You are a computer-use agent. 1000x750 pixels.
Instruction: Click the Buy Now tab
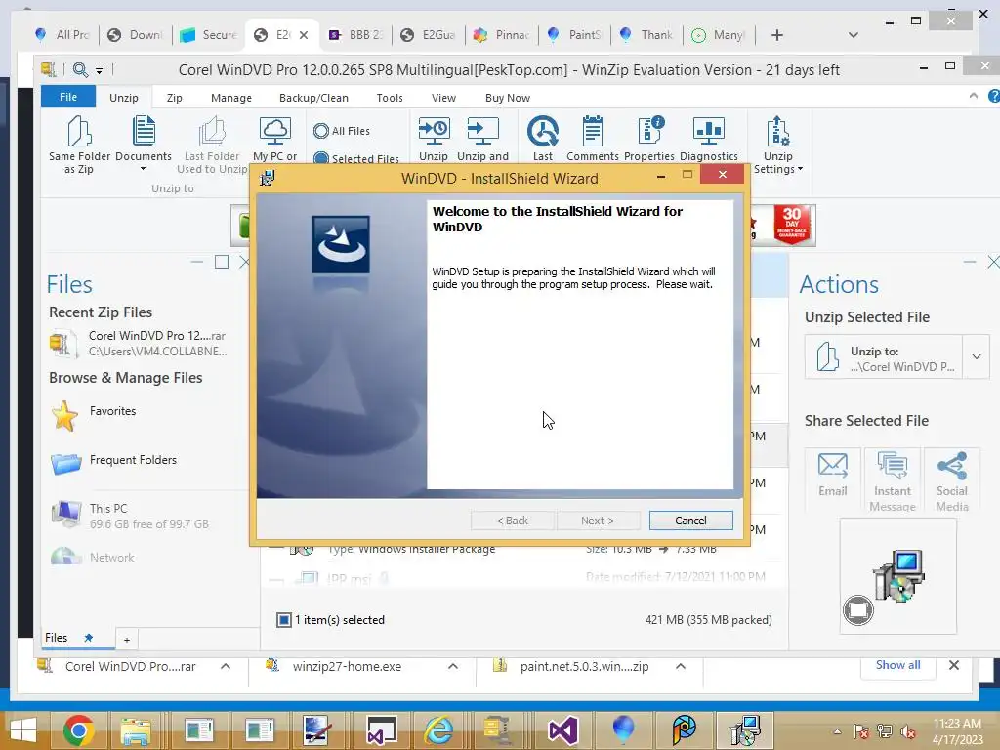tap(508, 98)
